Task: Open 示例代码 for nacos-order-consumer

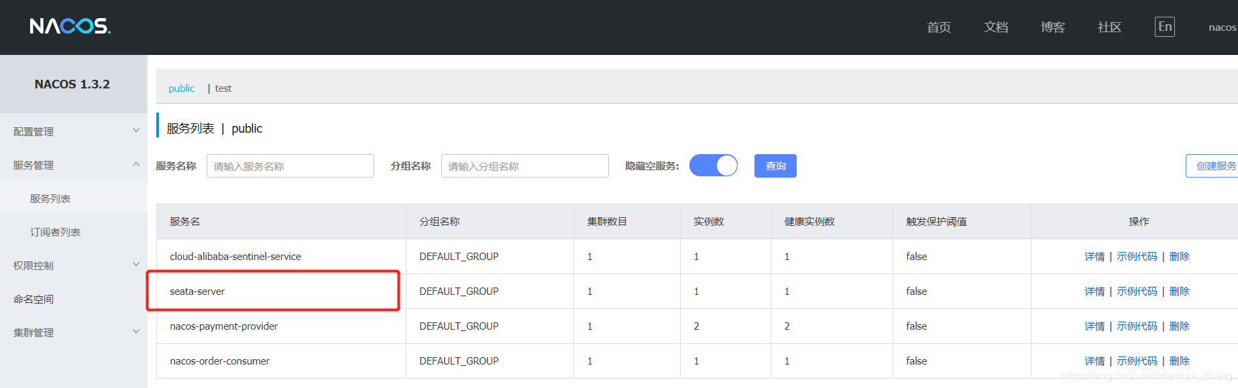Action: click(x=1137, y=361)
